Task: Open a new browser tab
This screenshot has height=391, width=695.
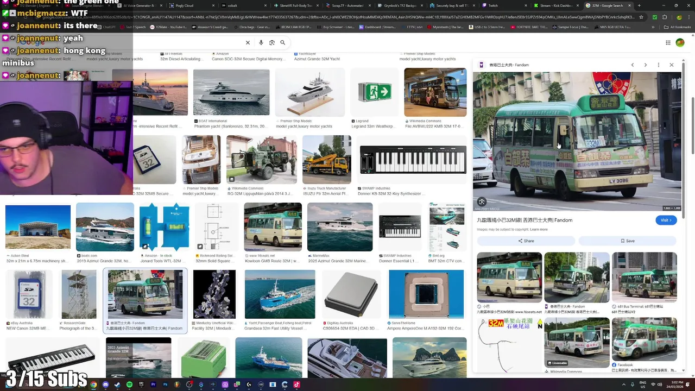Action: coord(639,5)
